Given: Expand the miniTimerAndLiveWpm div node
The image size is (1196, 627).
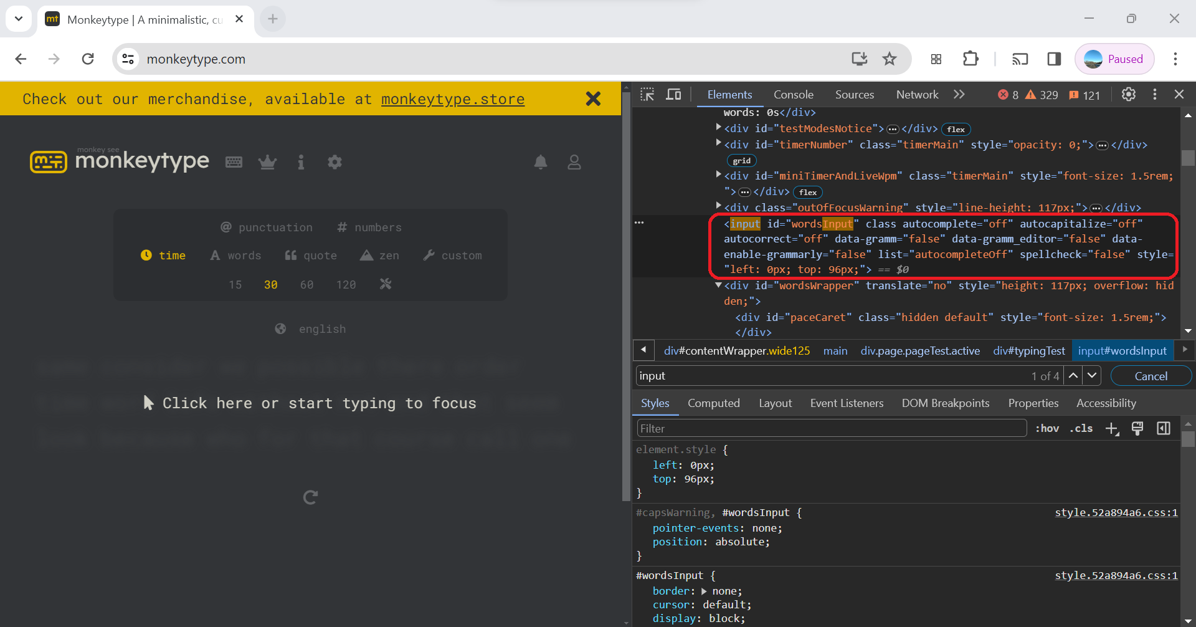Looking at the screenshot, I should (718, 175).
